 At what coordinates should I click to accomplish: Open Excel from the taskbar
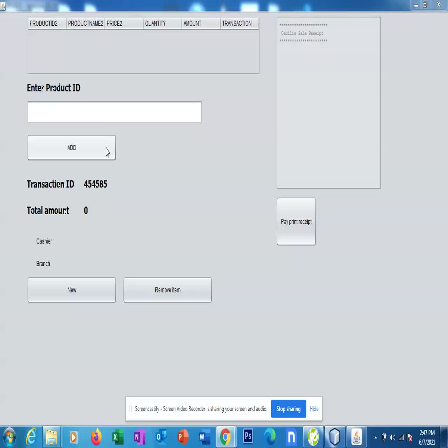click(117, 437)
